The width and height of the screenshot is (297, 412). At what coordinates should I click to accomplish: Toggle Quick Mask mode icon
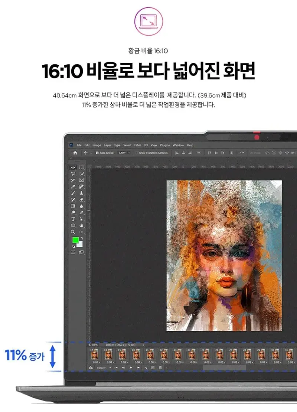(73, 252)
